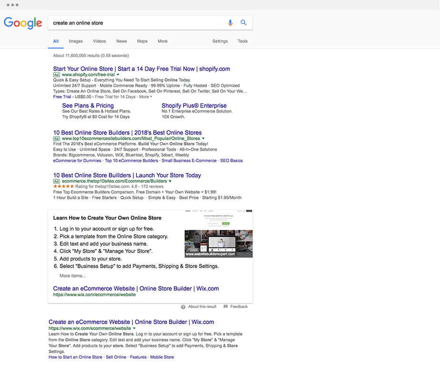Click the blue search magnifier icon
This screenshot has height=378, width=440.
(x=244, y=23)
